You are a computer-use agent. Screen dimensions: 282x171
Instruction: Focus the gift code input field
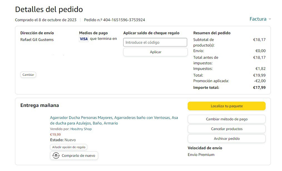click(x=155, y=42)
